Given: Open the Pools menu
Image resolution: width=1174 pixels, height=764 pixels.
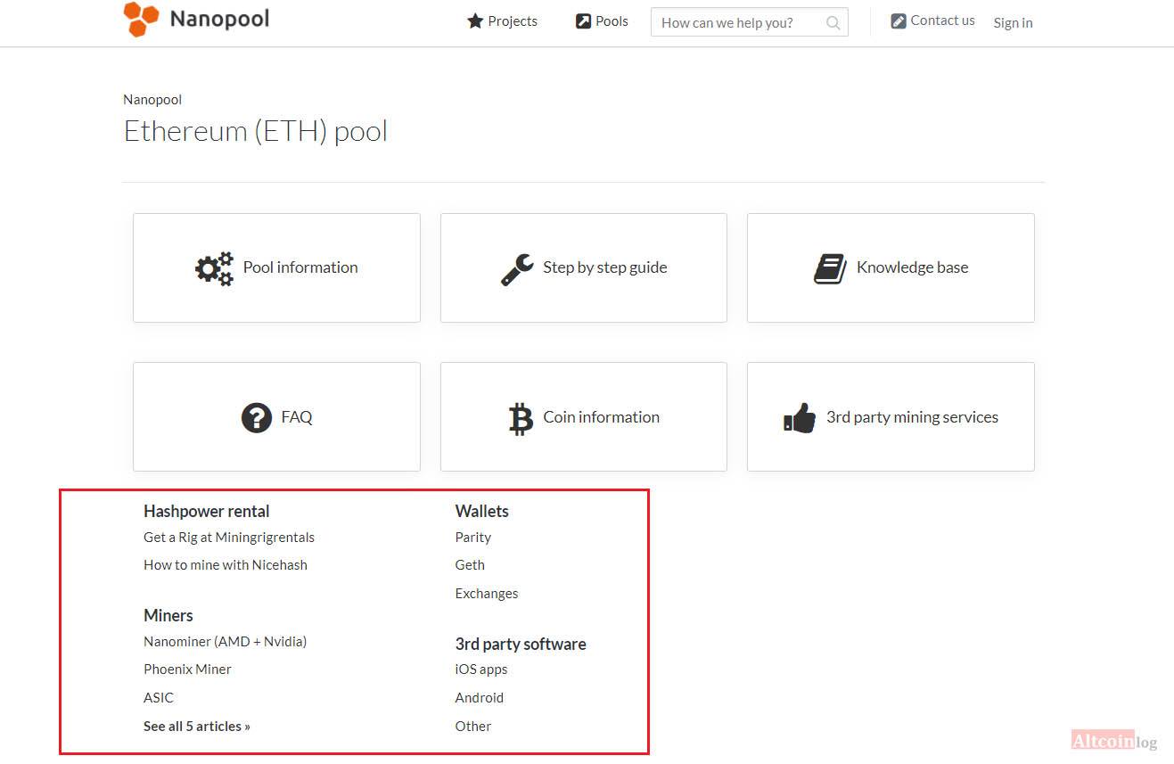Looking at the screenshot, I should pos(602,21).
